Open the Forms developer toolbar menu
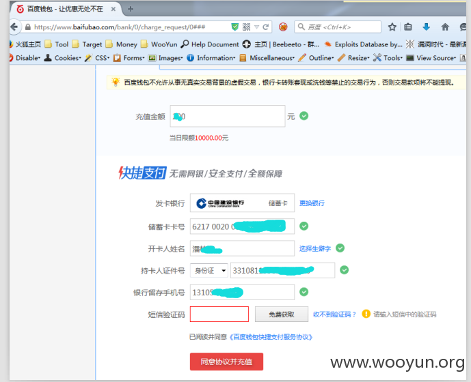471x382 pixels. (129, 58)
